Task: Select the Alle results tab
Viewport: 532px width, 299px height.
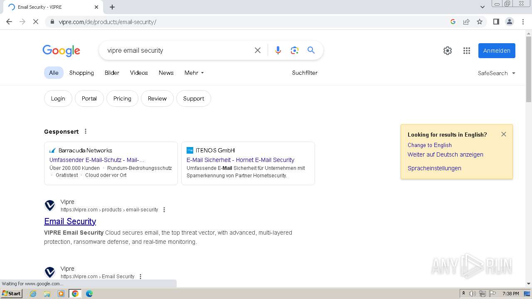Action: pos(54,73)
